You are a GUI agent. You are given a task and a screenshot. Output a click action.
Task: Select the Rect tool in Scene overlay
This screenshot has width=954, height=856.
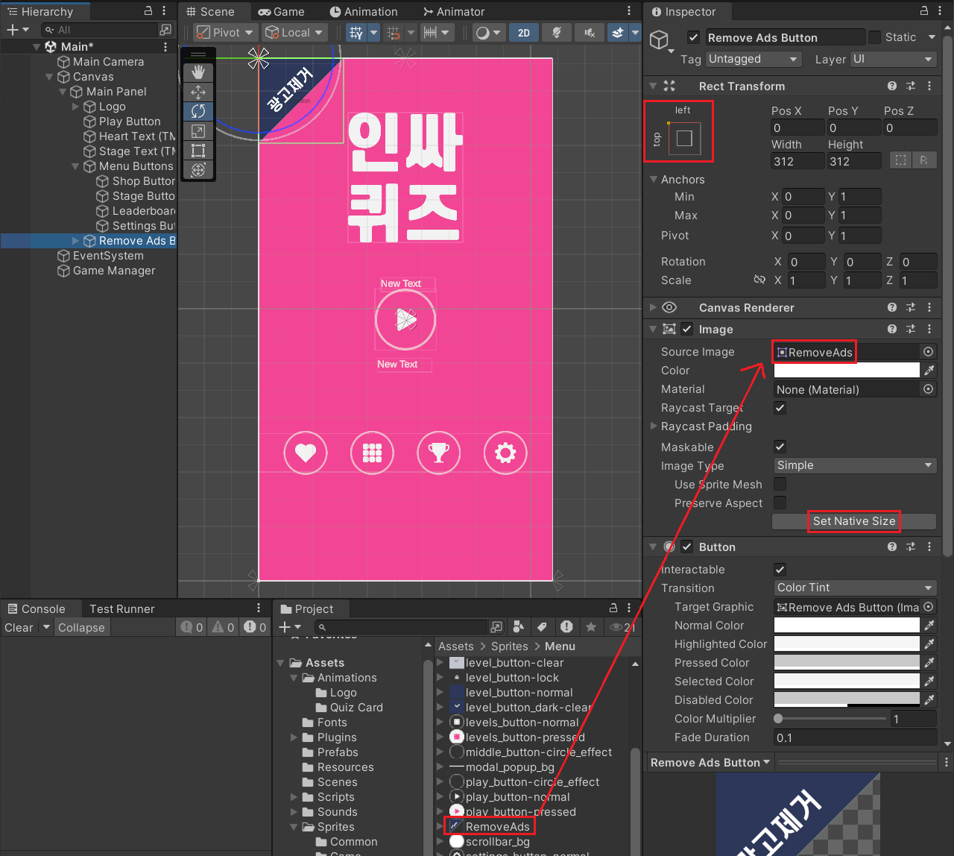(x=198, y=151)
